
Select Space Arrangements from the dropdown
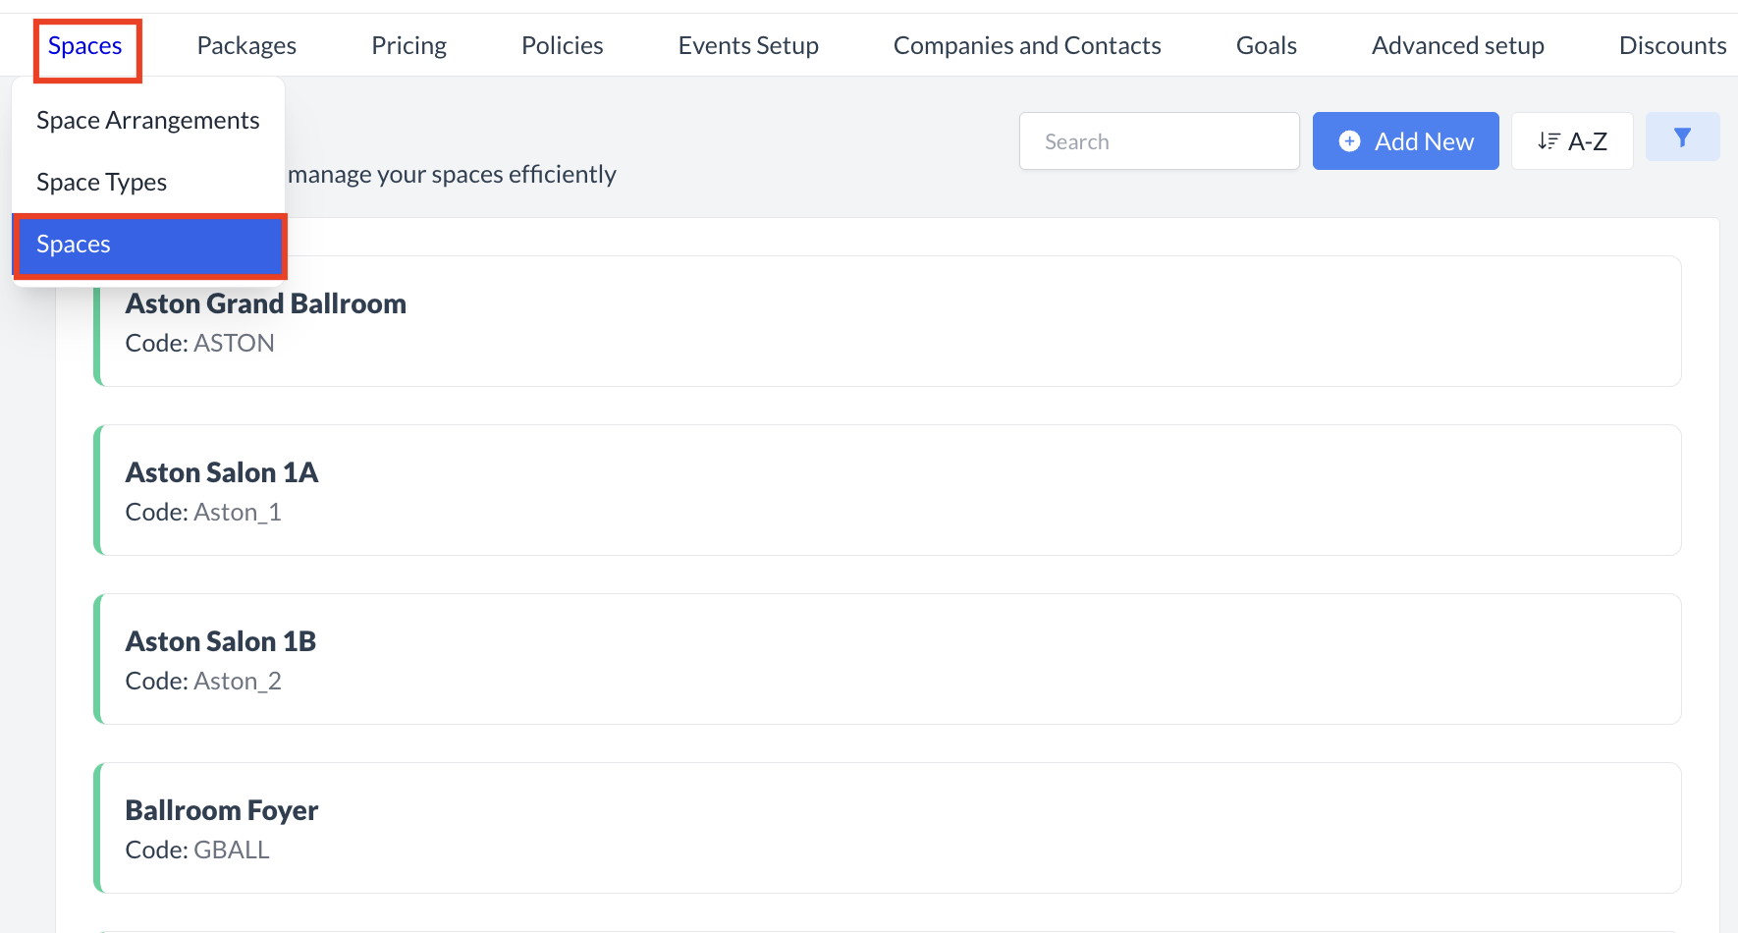[148, 121]
